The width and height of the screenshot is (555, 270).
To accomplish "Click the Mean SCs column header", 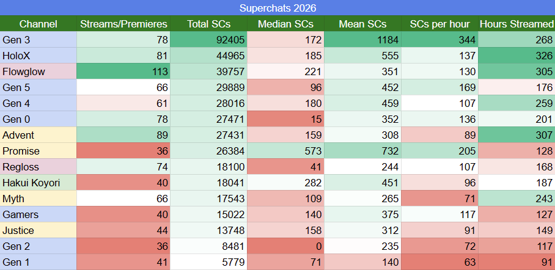I will tap(362, 24).
